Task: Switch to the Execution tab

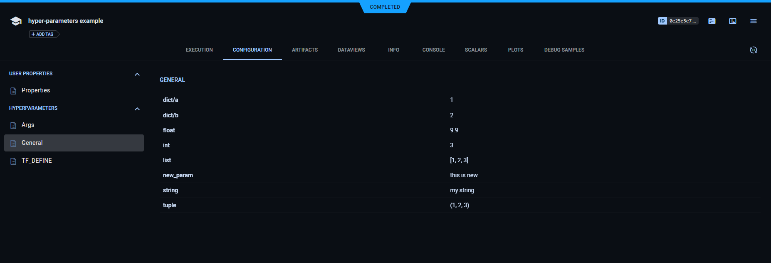Action: pos(199,50)
